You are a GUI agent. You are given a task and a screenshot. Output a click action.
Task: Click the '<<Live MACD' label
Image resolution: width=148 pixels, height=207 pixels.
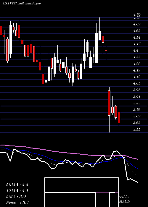click(x=125, y=199)
